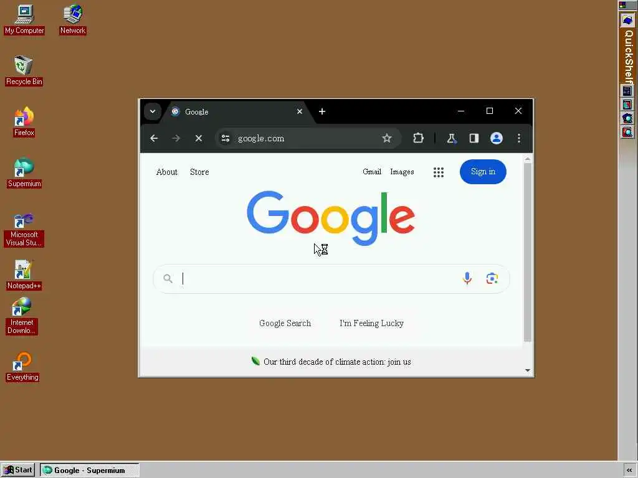Click the dark notebook QuickShelf icon

(x=627, y=91)
